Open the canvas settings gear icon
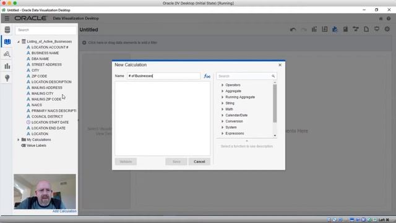The height and width of the screenshot is (223, 396). coord(387,29)
